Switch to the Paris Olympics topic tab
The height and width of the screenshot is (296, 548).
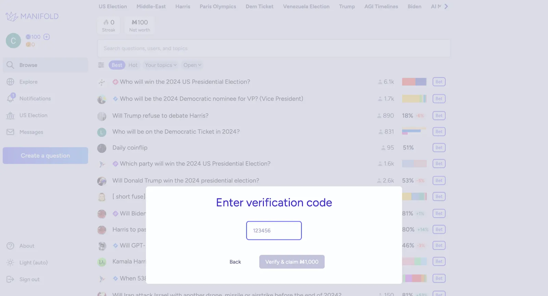[x=218, y=7]
